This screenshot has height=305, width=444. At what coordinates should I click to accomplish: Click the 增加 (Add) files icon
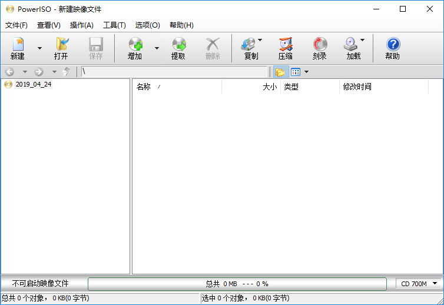[x=135, y=48]
